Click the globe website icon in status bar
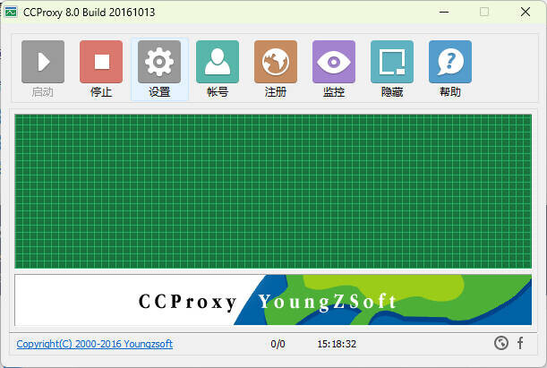Viewport: 547px width, 368px height. coord(500,343)
